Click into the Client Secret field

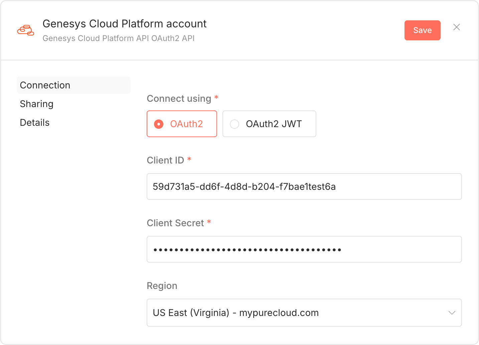pyautogui.click(x=304, y=249)
